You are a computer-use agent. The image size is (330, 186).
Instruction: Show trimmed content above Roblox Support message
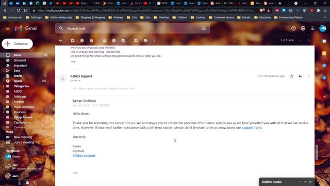(73, 62)
